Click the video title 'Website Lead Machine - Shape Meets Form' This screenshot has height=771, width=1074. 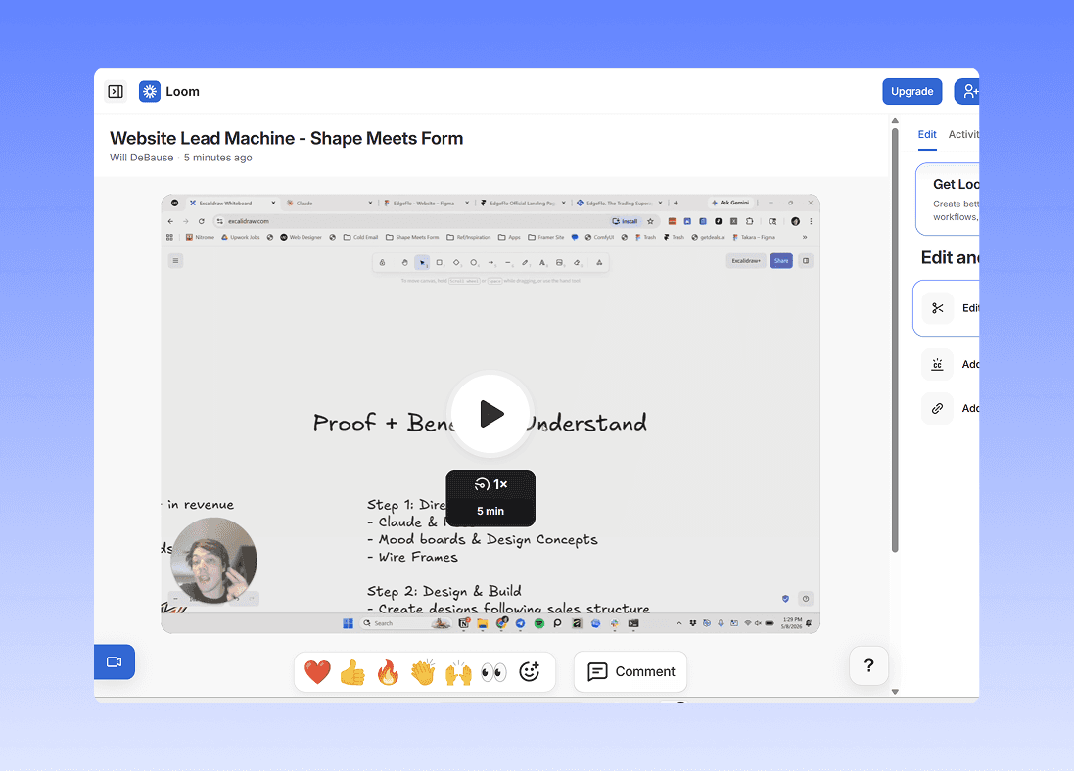point(286,138)
